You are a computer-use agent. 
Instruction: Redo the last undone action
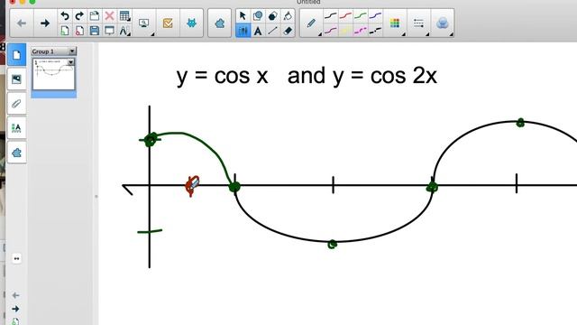(x=79, y=16)
